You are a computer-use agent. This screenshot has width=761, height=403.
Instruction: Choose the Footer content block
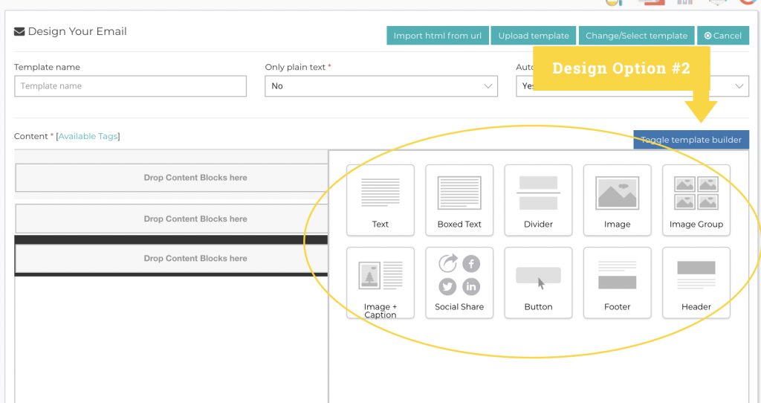click(618, 283)
